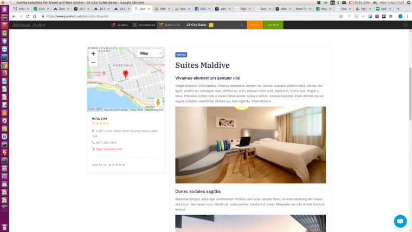Open the system power gear menu
This screenshot has width=412, height=232.
409,2
